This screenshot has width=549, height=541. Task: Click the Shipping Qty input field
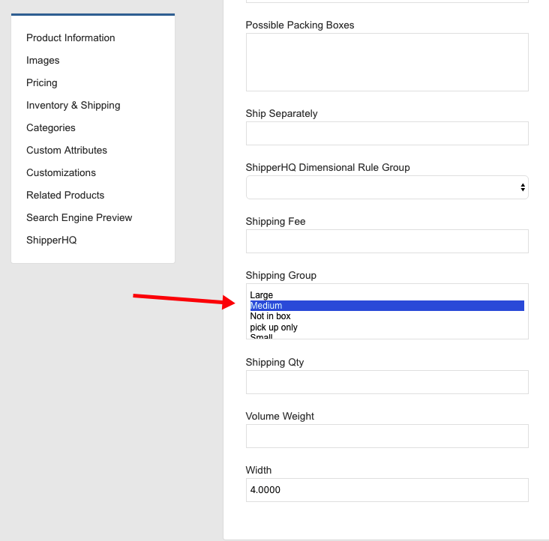[x=387, y=382]
